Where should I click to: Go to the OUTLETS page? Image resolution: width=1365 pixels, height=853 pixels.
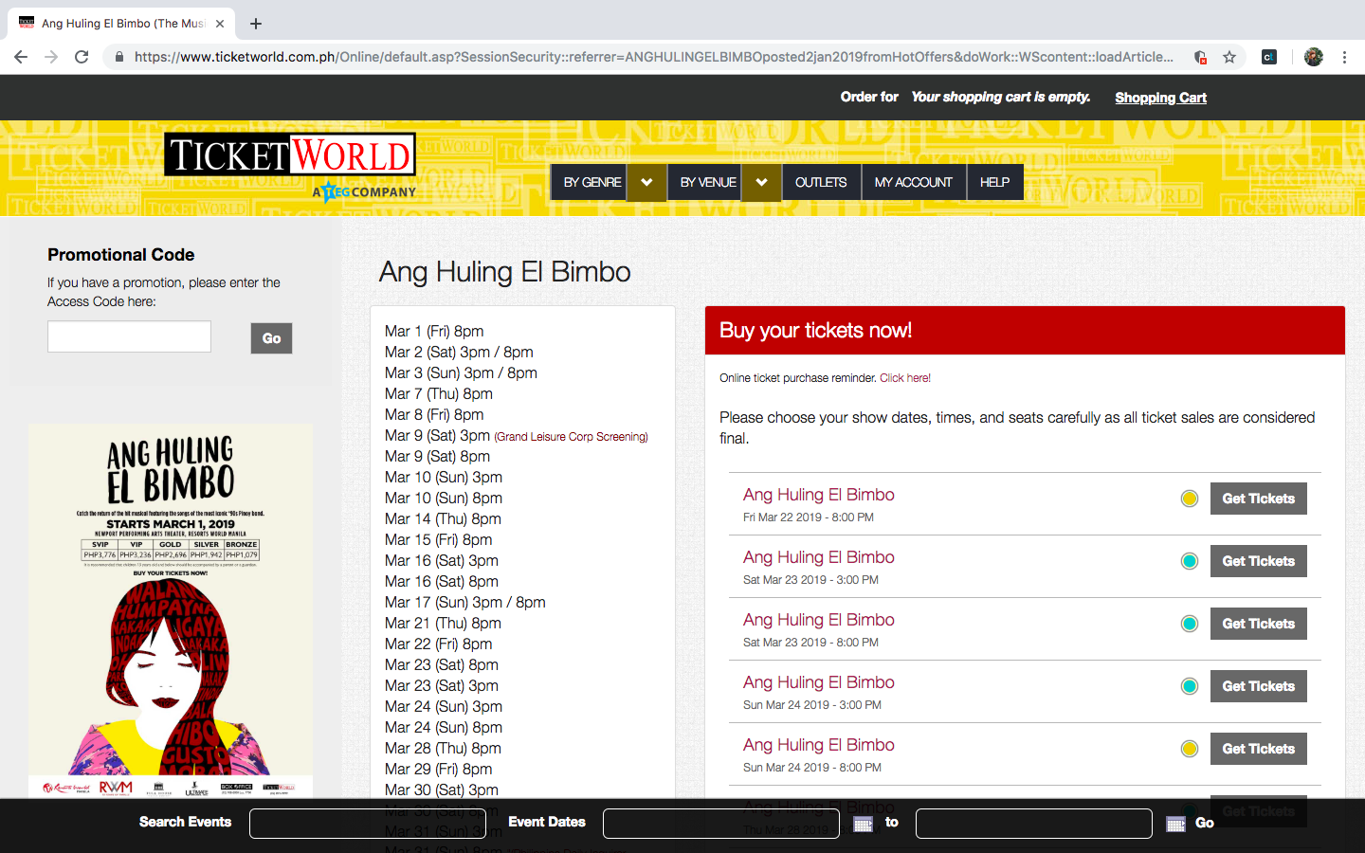pos(821,182)
